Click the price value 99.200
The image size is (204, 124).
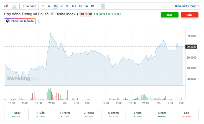(x=86, y=14)
